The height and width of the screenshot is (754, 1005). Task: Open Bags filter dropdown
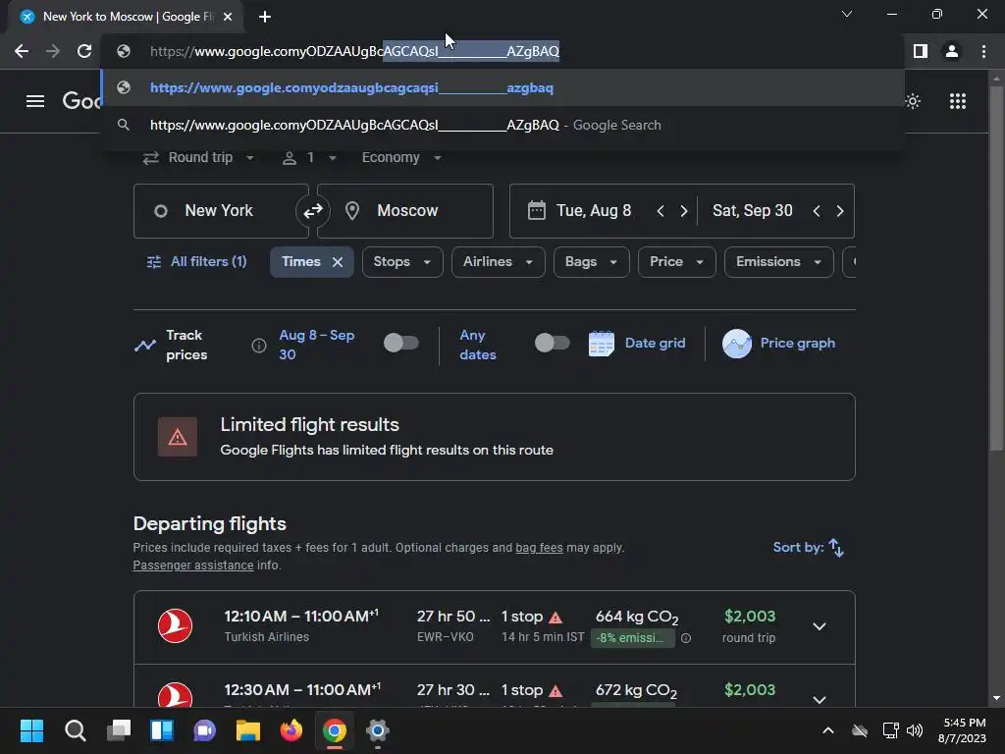click(x=591, y=261)
